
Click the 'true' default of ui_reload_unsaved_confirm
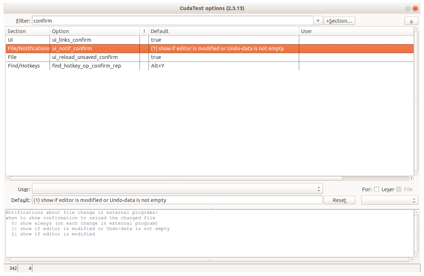tap(224, 57)
